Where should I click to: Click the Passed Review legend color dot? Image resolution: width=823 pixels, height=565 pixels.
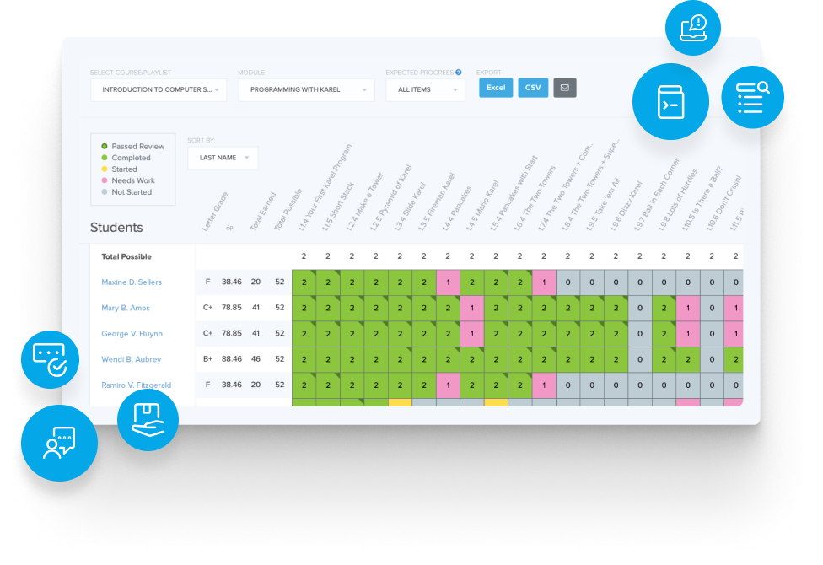(105, 146)
